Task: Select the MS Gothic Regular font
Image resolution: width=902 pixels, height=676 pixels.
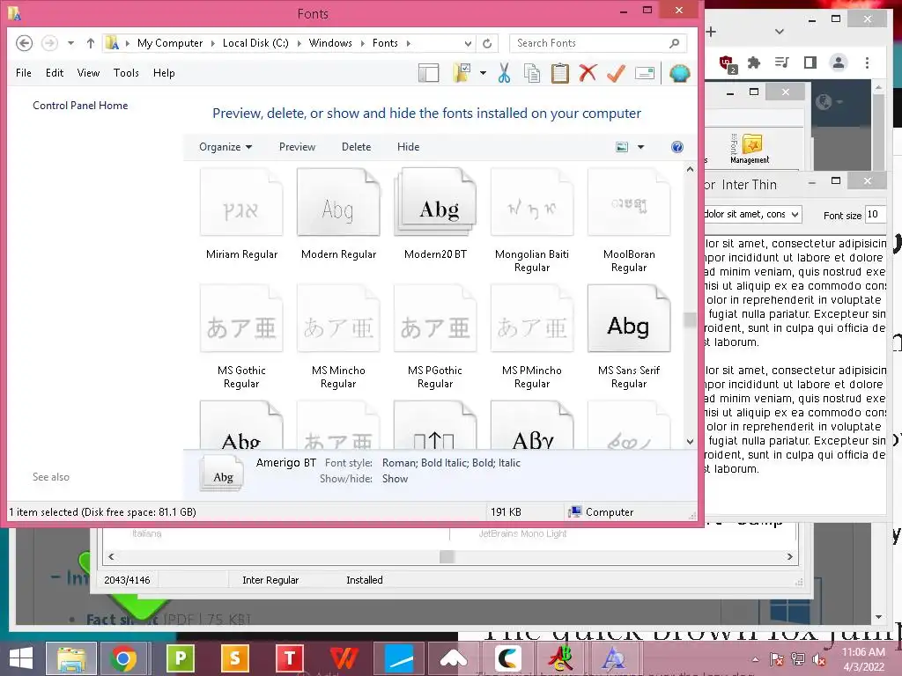Action: pos(241,337)
